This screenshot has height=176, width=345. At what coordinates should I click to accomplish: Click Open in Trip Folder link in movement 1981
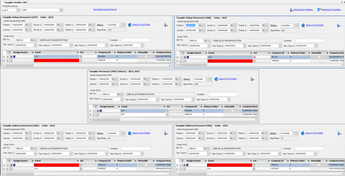pos(141,133)
